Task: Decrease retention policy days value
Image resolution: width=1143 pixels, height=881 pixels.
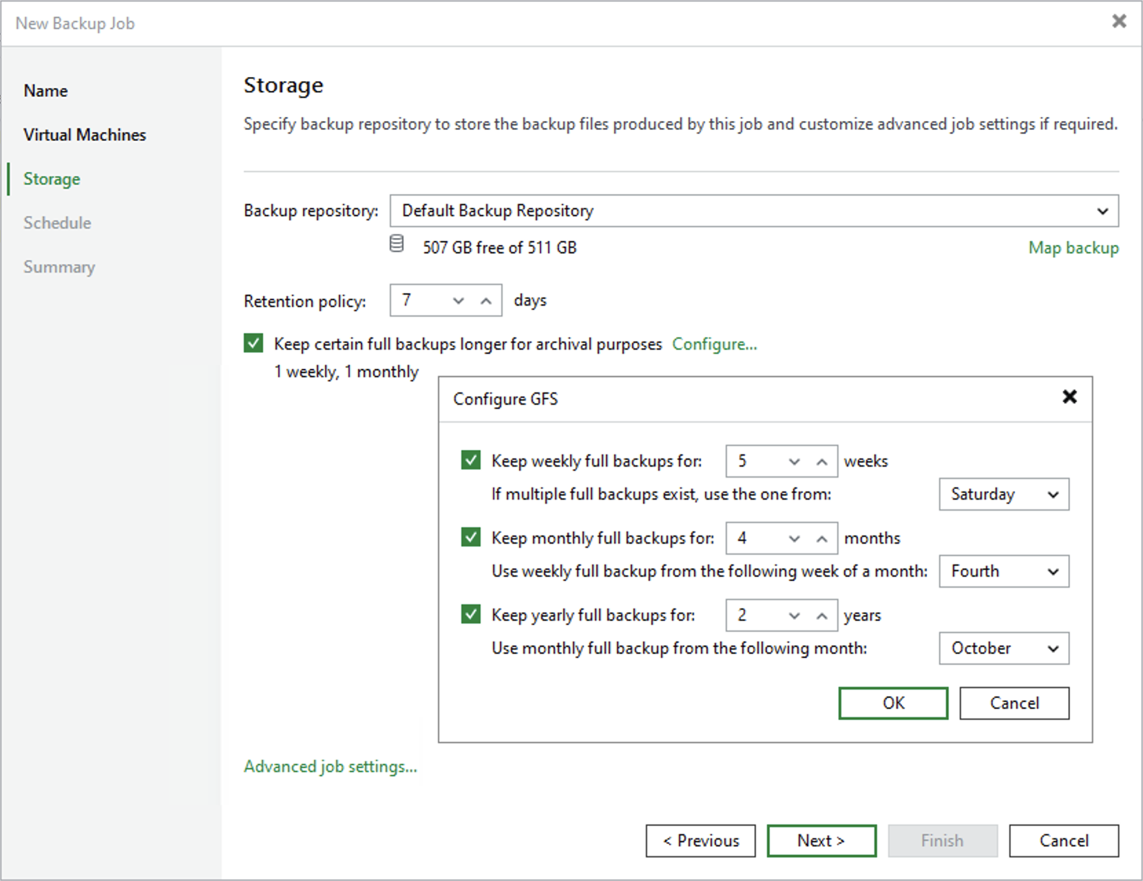Action: (x=459, y=301)
